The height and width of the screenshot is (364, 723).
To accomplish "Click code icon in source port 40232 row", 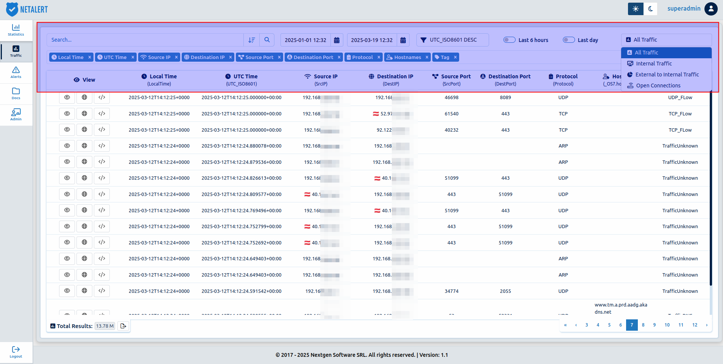I will 102,129.
